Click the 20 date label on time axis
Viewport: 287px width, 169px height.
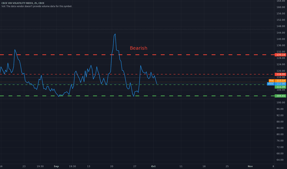[x=112, y=166]
